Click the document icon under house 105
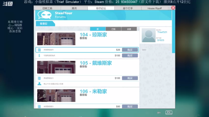This screenshot has width=209, height=117. (39, 78)
